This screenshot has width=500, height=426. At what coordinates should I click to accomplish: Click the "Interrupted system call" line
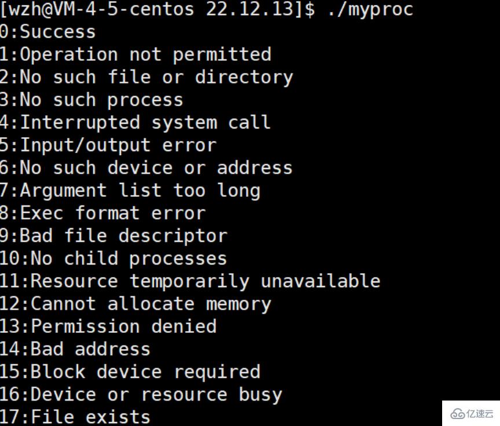(135, 122)
